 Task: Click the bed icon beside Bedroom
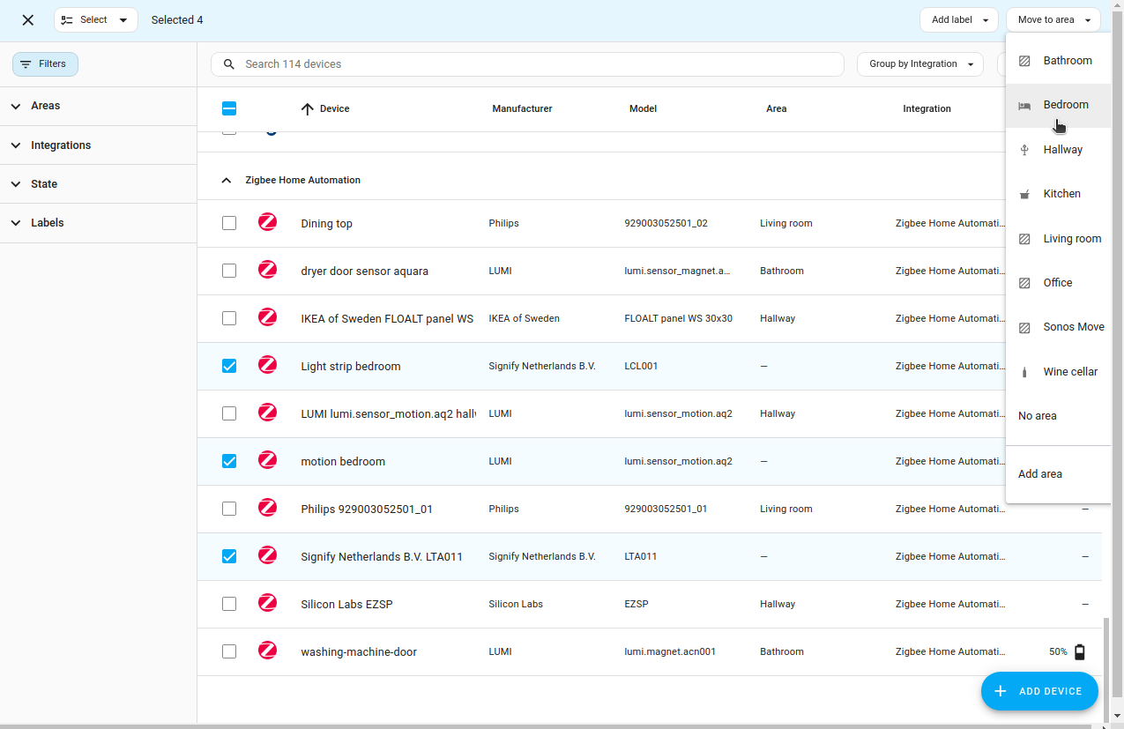coord(1024,104)
